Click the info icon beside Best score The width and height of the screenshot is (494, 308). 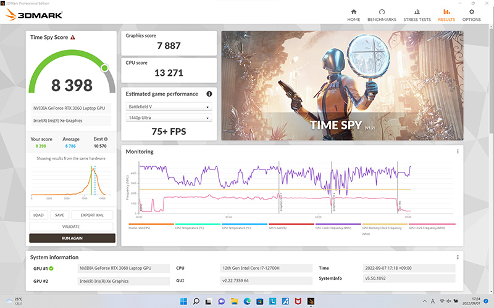point(106,139)
